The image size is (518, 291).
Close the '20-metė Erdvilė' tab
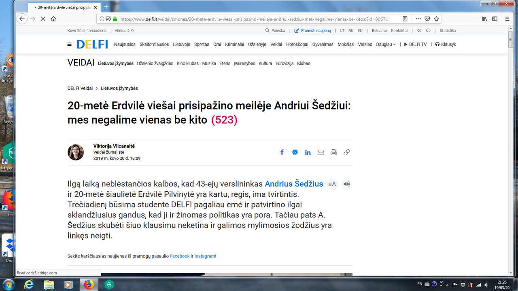96,7
